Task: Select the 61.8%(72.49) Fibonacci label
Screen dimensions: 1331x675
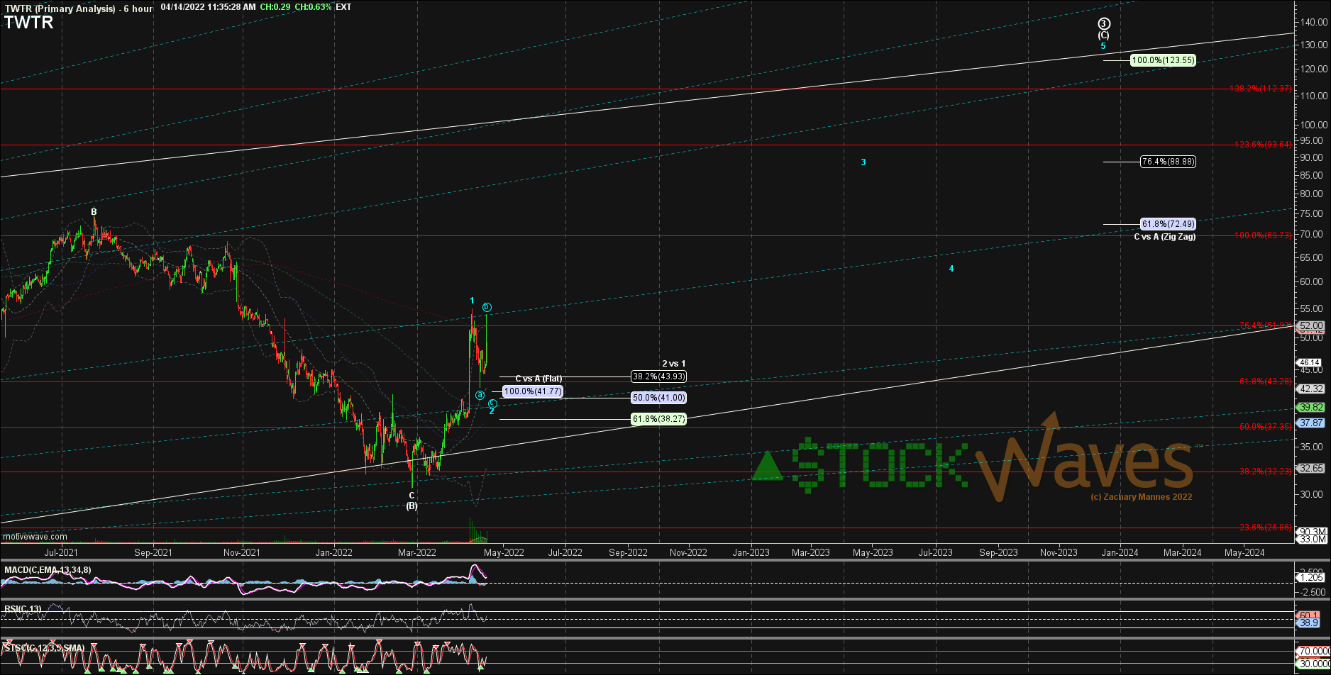Action: click(x=1168, y=223)
